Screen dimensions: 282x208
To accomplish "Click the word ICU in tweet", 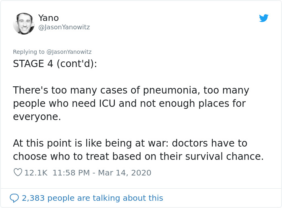I will click(108, 104).
